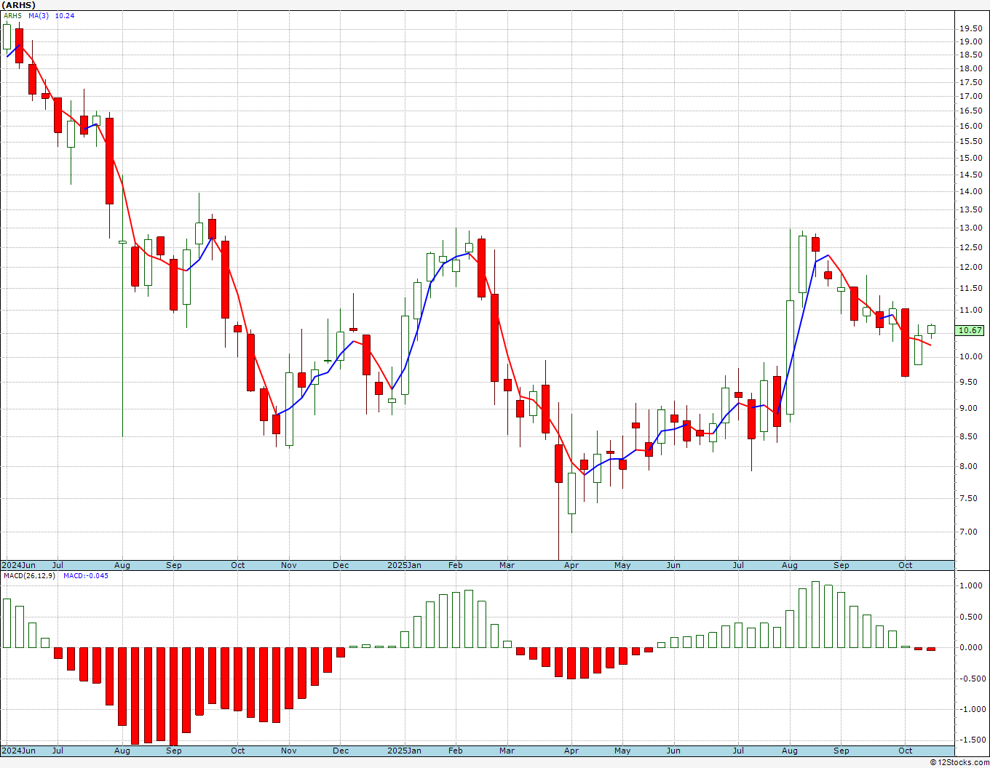The image size is (990, 768).
Task: Click the 16.00 price axis label
Action: 971,126
